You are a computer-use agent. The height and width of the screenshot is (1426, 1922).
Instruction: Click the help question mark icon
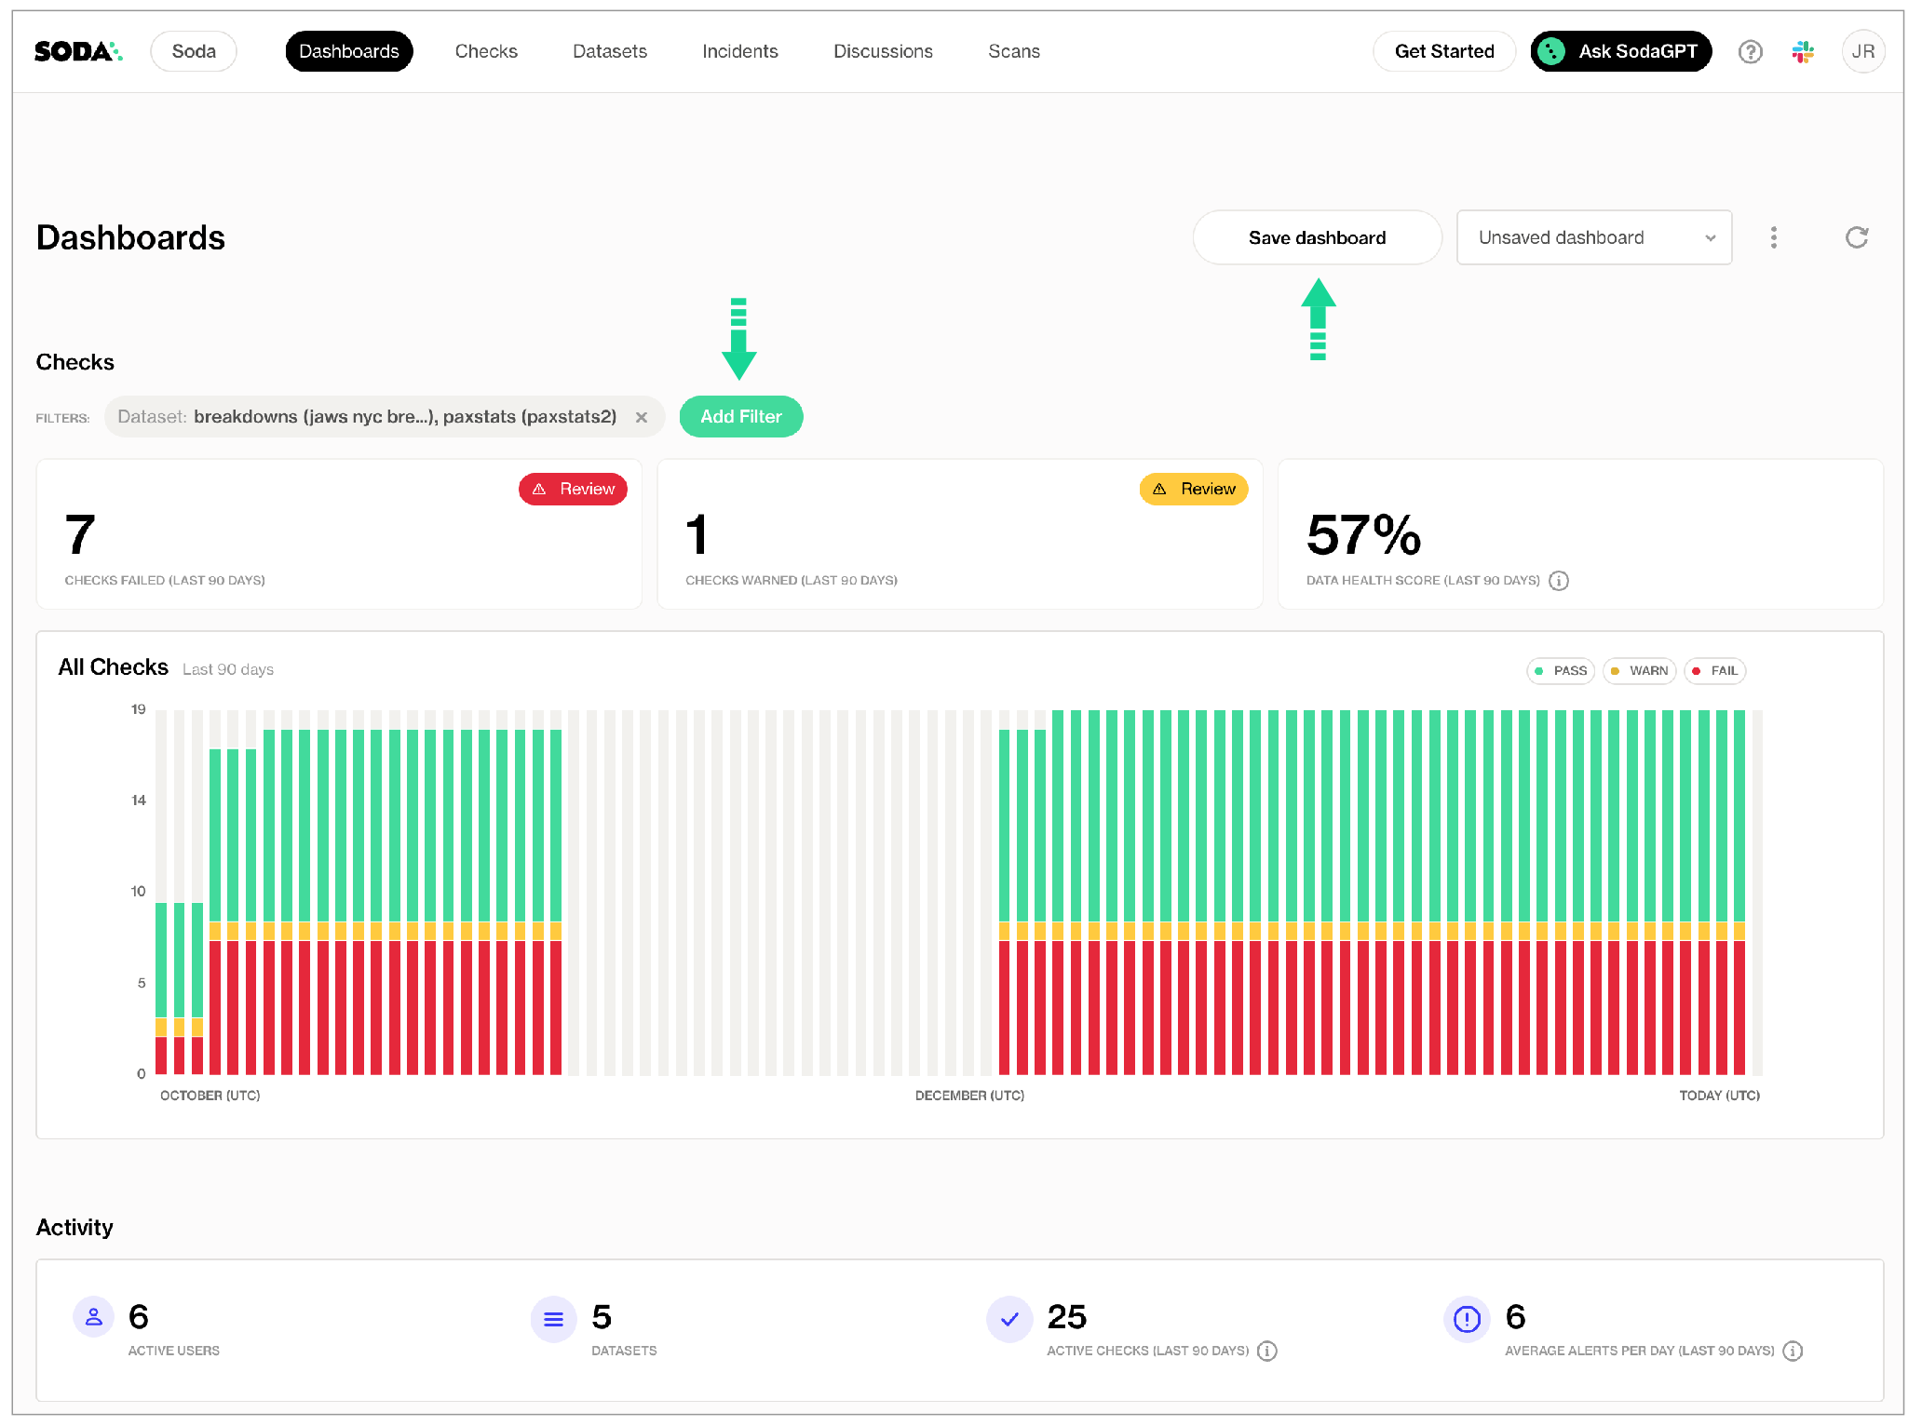click(x=1750, y=52)
